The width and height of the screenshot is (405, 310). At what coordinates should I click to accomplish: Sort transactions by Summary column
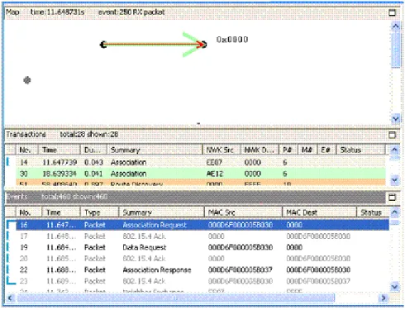pos(155,150)
